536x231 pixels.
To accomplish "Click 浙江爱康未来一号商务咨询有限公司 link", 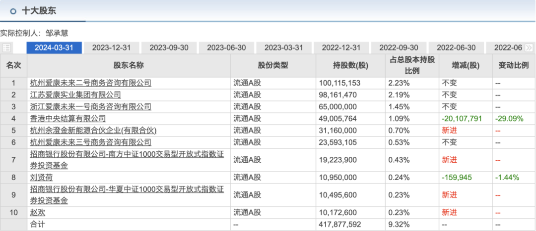I will tap(91, 107).
